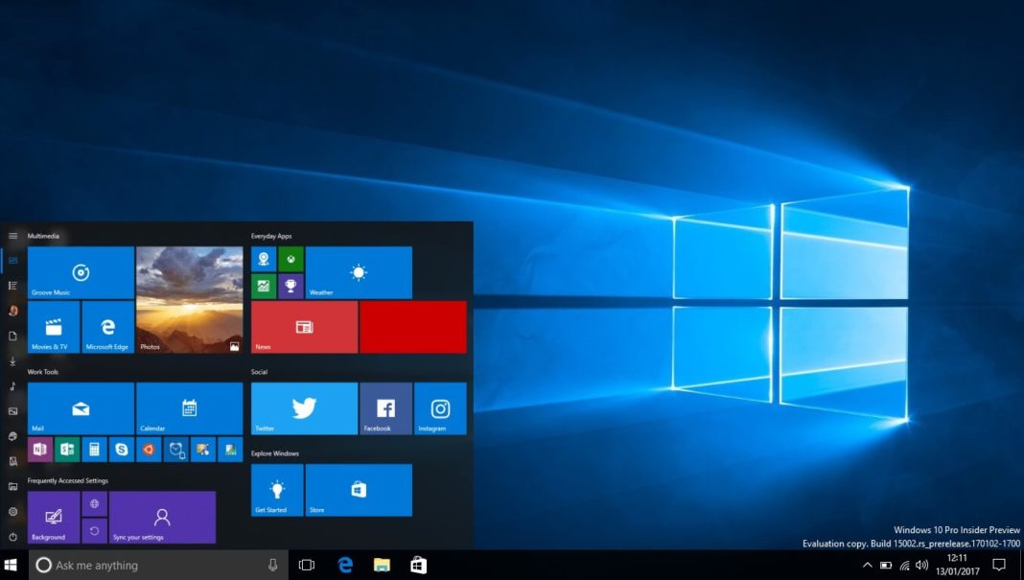Open the Twitter tile

(x=304, y=407)
